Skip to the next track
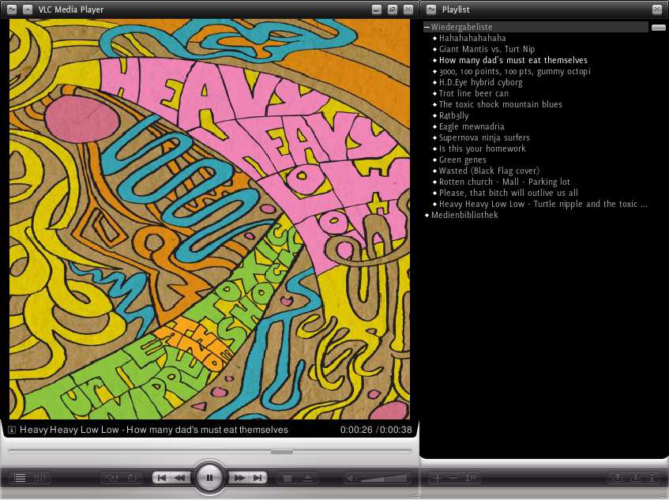This screenshot has width=669, height=500. tap(257, 478)
